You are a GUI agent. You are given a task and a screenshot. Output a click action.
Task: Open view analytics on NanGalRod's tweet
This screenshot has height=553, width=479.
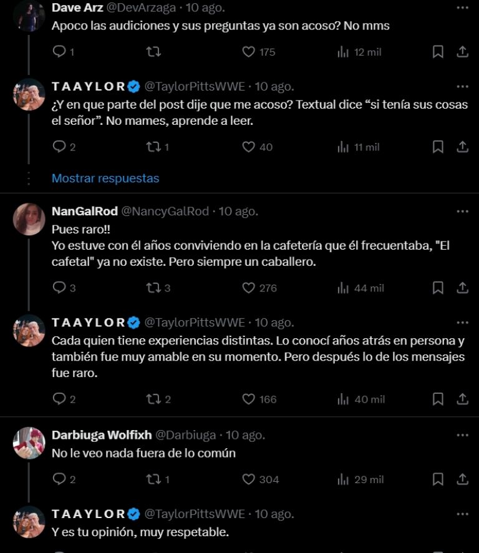point(342,287)
